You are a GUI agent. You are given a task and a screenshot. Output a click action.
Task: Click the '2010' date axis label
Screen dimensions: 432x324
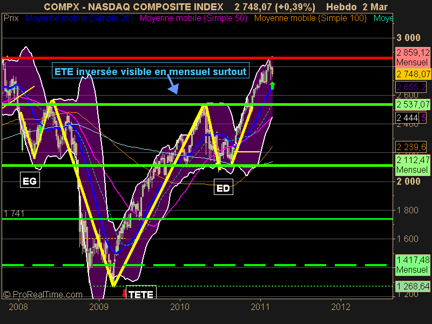click(x=180, y=307)
